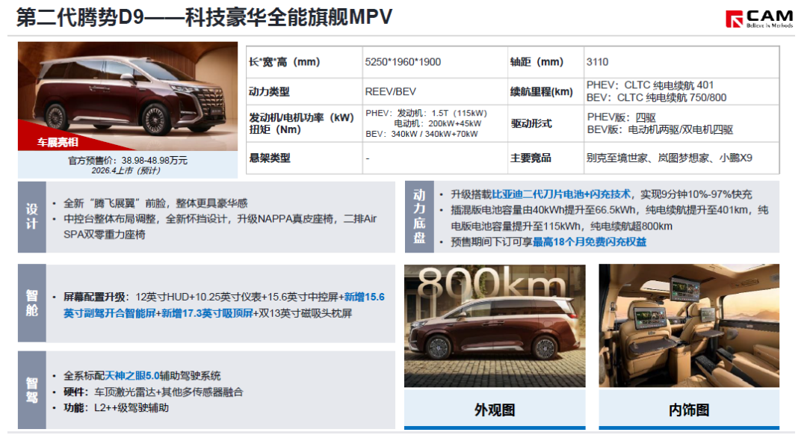Screen dimensions: 807x435
Task: Click the 设计 section side label
Action: click(x=32, y=217)
